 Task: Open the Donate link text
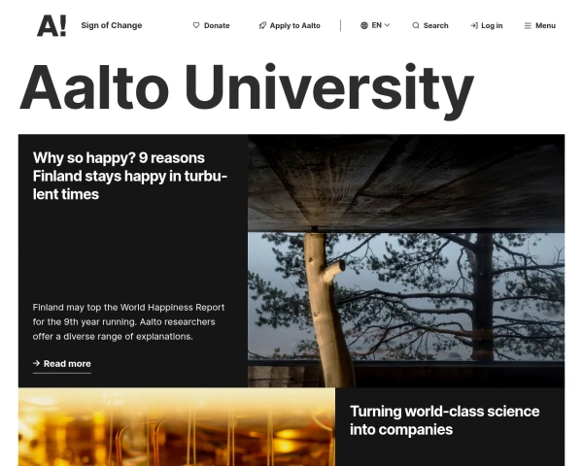[217, 25]
